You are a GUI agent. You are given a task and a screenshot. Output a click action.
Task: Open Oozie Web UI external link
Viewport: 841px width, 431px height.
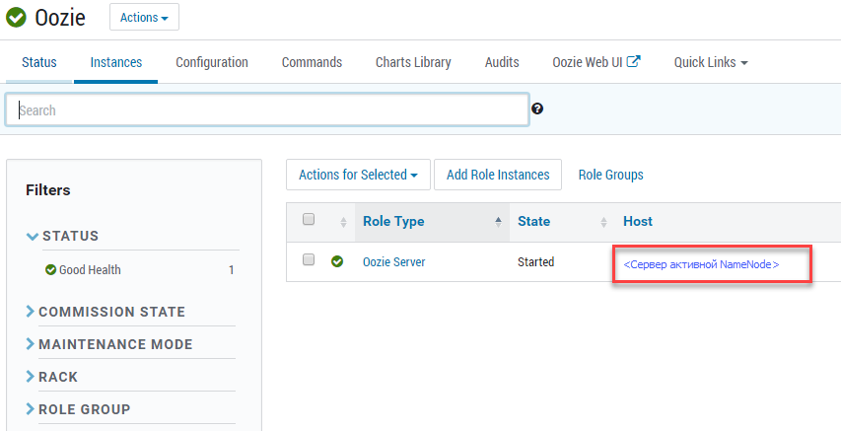(x=596, y=62)
